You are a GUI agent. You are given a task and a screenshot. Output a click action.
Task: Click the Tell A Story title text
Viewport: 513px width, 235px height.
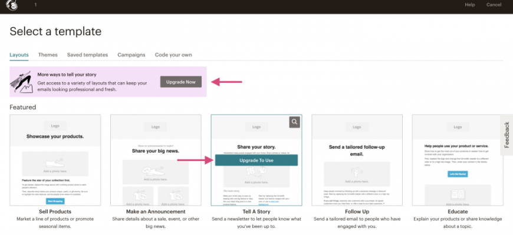(256, 211)
